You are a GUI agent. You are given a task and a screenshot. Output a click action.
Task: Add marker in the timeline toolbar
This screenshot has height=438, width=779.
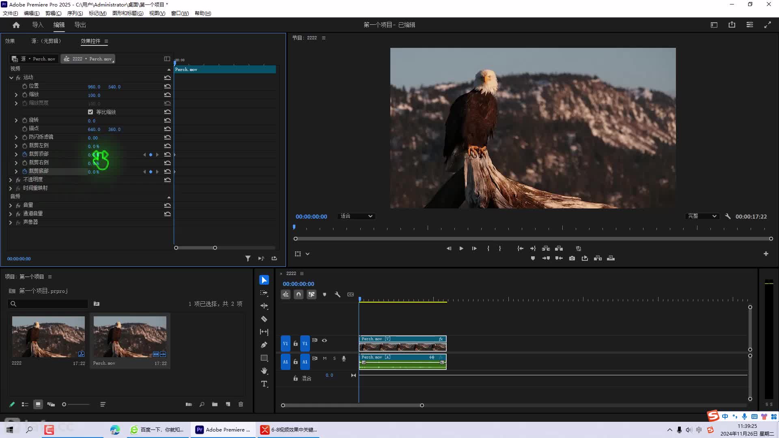coord(325,294)
